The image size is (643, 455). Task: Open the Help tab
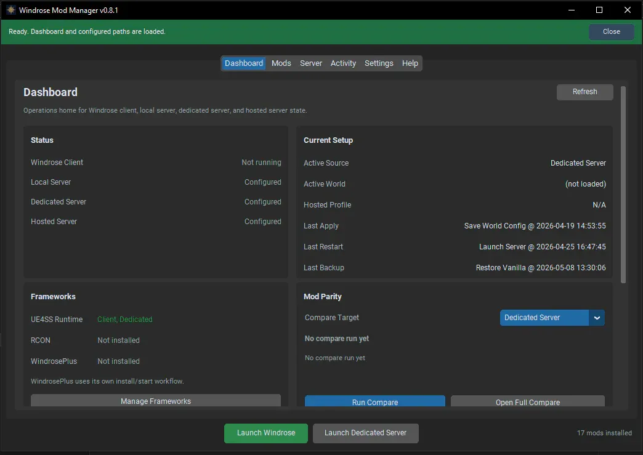point(410,63)
